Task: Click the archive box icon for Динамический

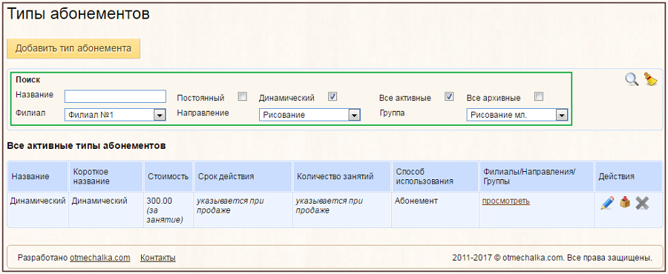Action: click(625, 203)
